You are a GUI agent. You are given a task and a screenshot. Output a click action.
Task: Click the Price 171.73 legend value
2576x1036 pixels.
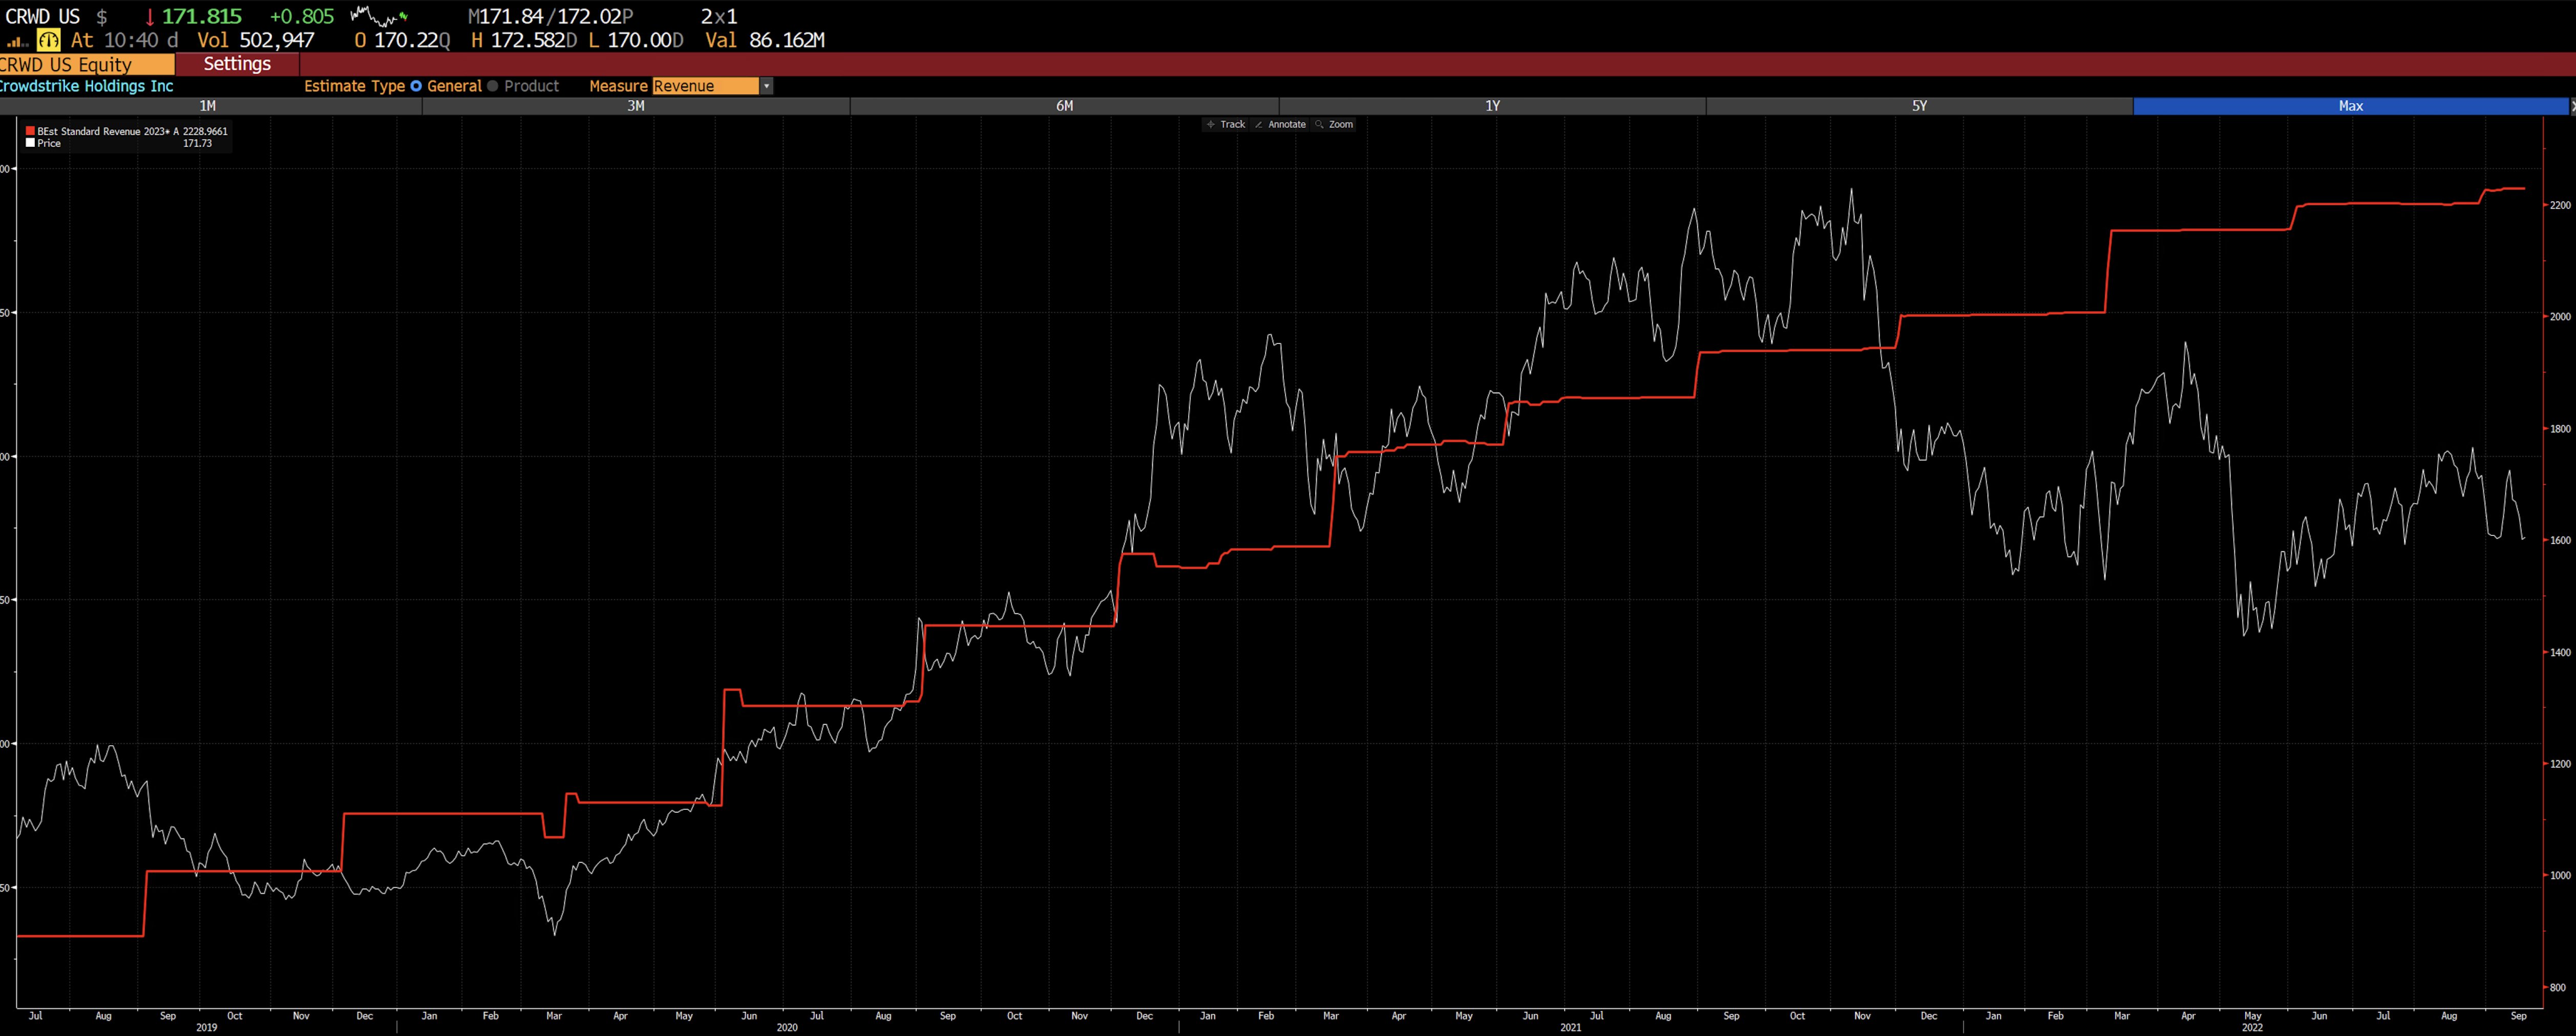pyautogui.click(x=197, y=144)
